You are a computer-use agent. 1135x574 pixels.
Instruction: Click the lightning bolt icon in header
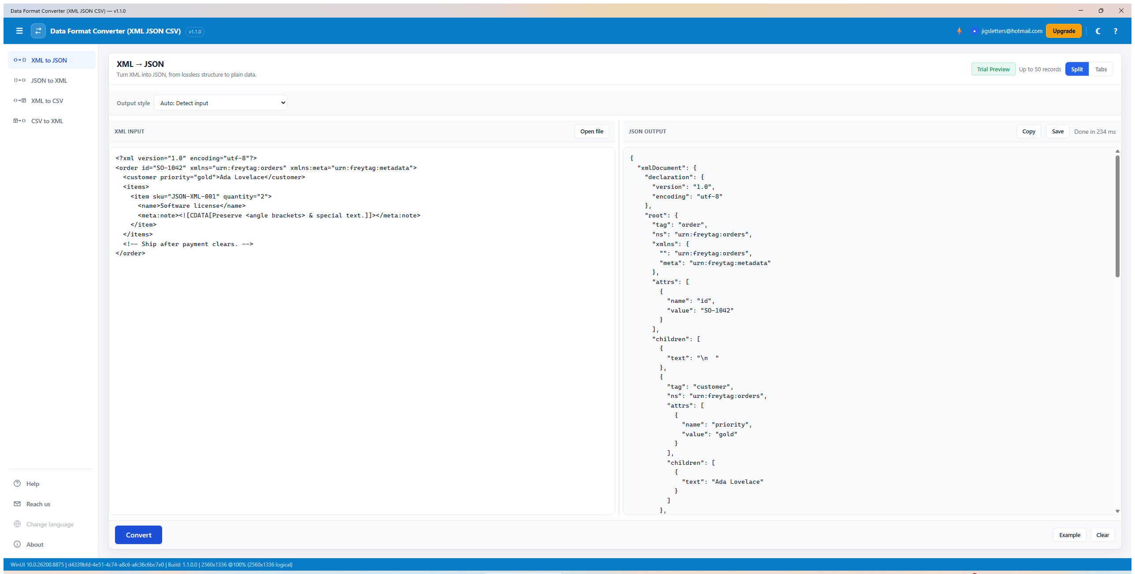[959, 31]
